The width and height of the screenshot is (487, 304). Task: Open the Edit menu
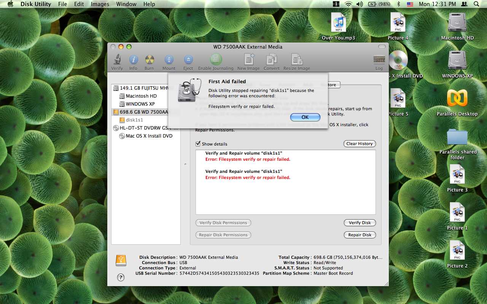[79, 4]
